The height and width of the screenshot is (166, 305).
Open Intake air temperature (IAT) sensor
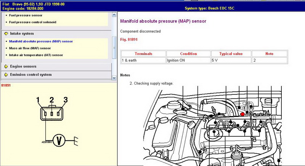pos(36,55)
